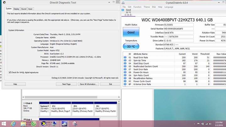Viewport: 226px width, 127px height.
Task: Click the status circle beside Recalibration Retries
Action: [125, 78]
